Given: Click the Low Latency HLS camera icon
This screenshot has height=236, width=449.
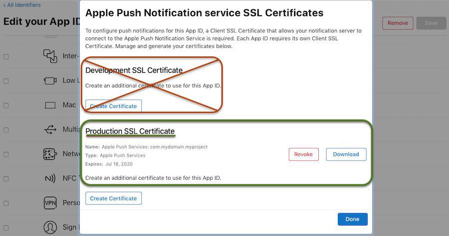Looking at the screenshot, I should (50, 81).
